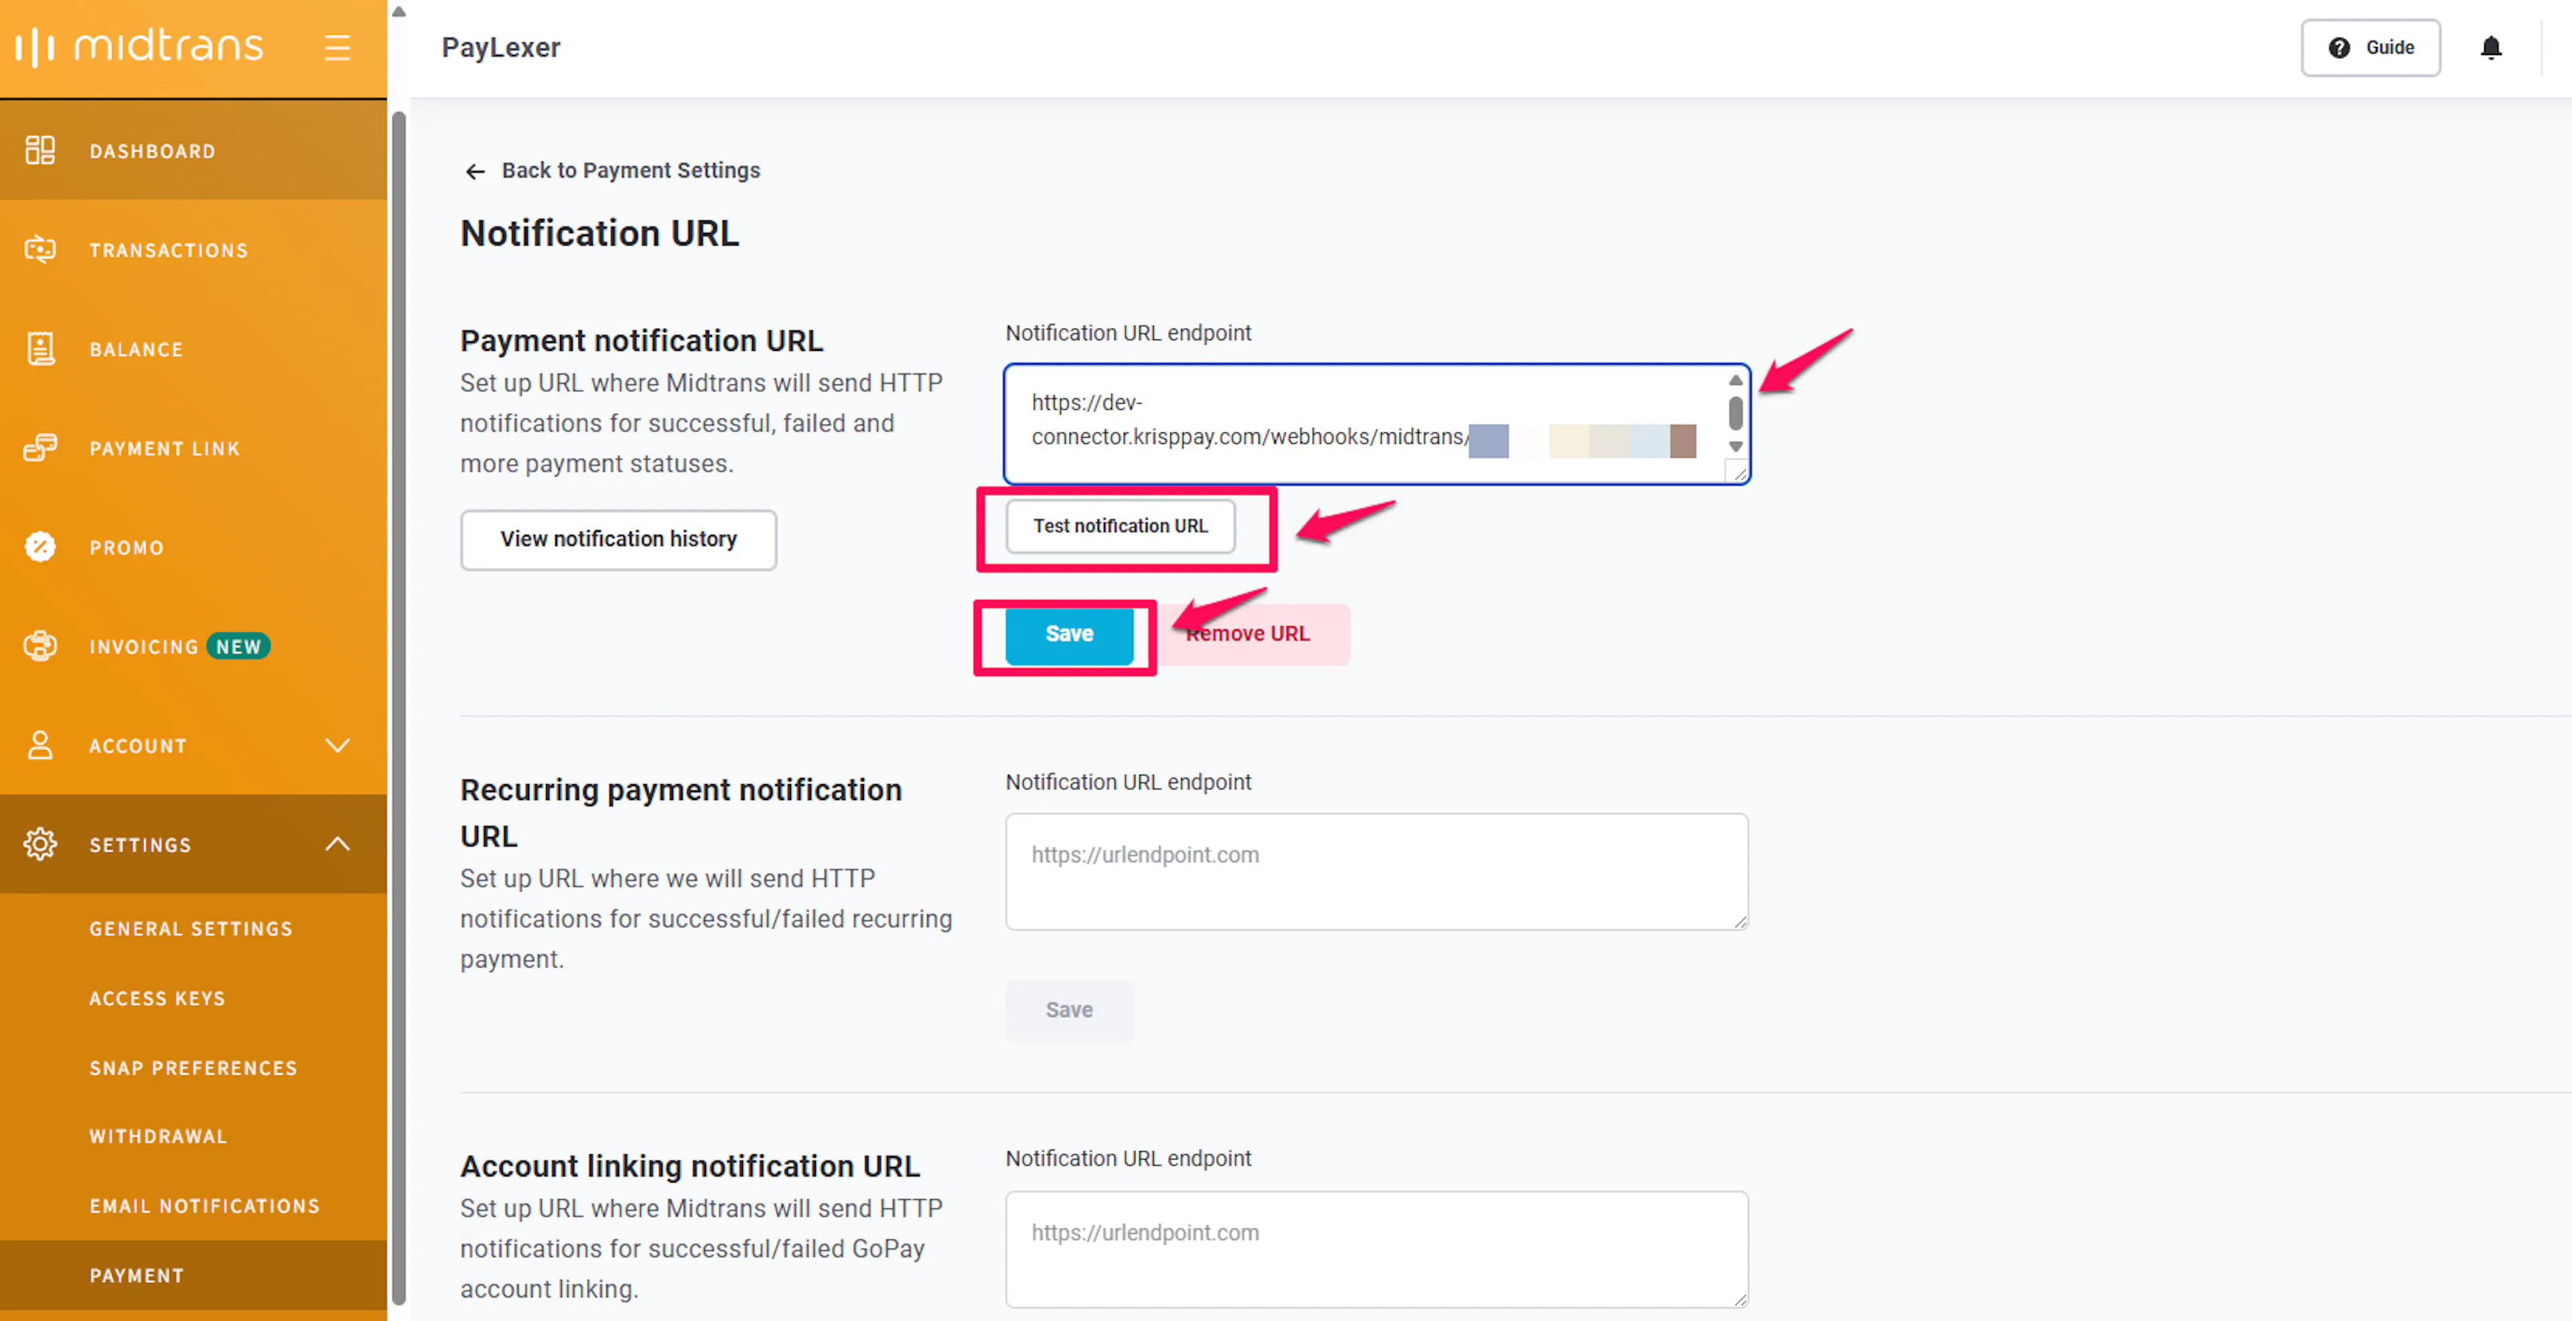This screenshot has width=2572, height=1321.
Task: Open the notifications bell
Action: point(2490,47)
